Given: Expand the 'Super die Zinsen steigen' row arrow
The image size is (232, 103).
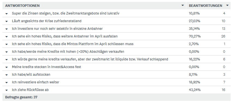Looking at the screenshot, I should click(x=7, y=13).
